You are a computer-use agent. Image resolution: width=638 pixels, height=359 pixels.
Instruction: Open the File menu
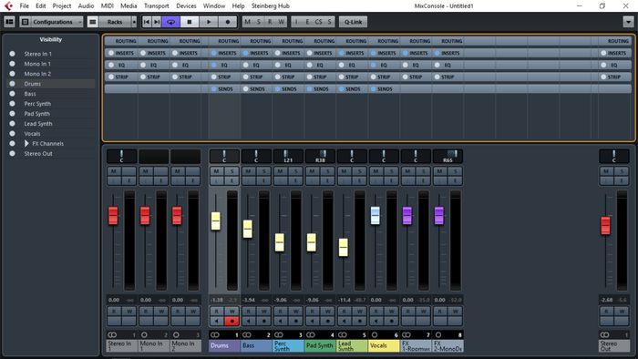pyautogui.click(x=25, y=5)
